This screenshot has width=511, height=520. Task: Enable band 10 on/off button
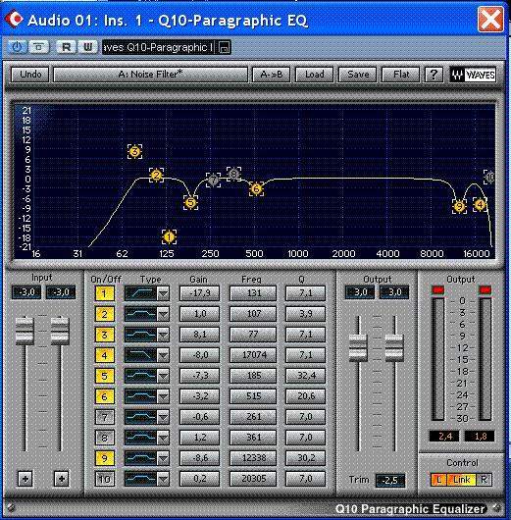pyautogui.click(x=104, y=479)
